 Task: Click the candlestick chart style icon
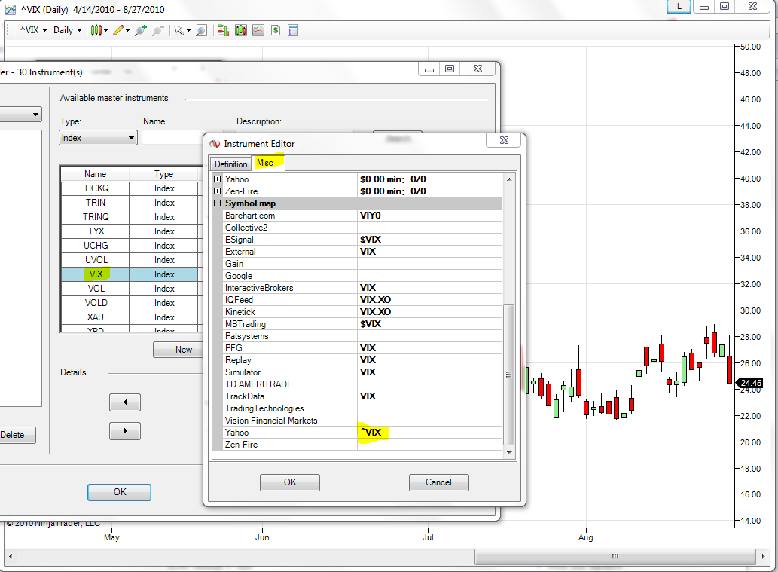pyautogui.click(x=96, y=30)
